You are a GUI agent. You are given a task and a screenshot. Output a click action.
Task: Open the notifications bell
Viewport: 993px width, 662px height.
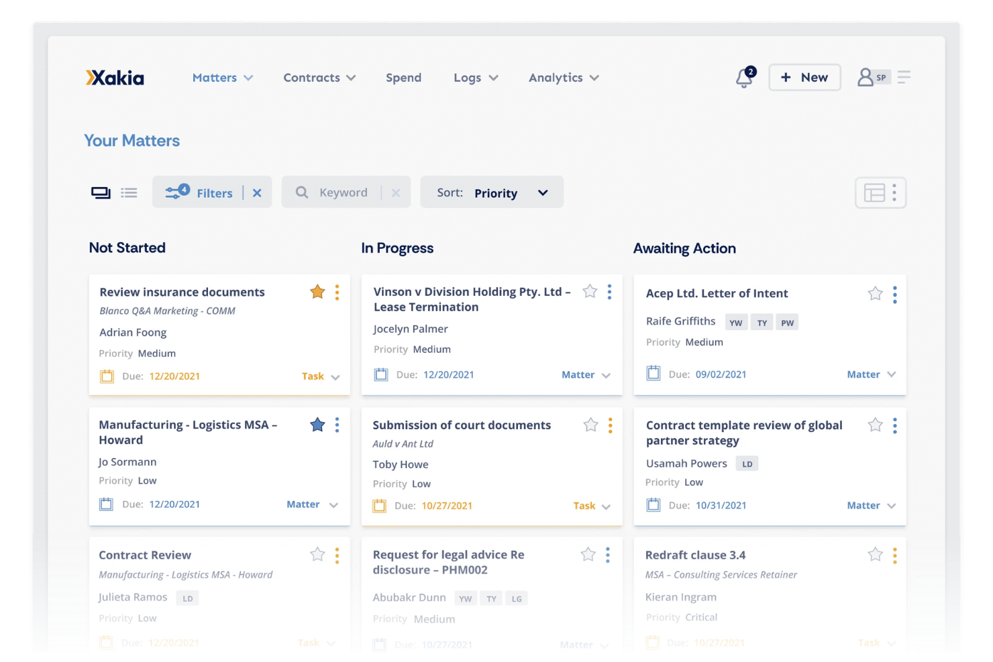click(x=745, y=78)
